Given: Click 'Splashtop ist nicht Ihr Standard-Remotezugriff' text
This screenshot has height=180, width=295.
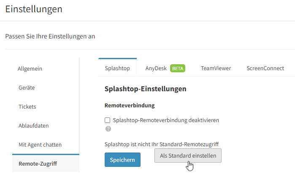Looking at the screenshot, I should click(x=162, y=144).
